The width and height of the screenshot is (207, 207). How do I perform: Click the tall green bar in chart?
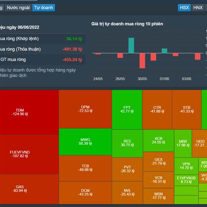131,45
